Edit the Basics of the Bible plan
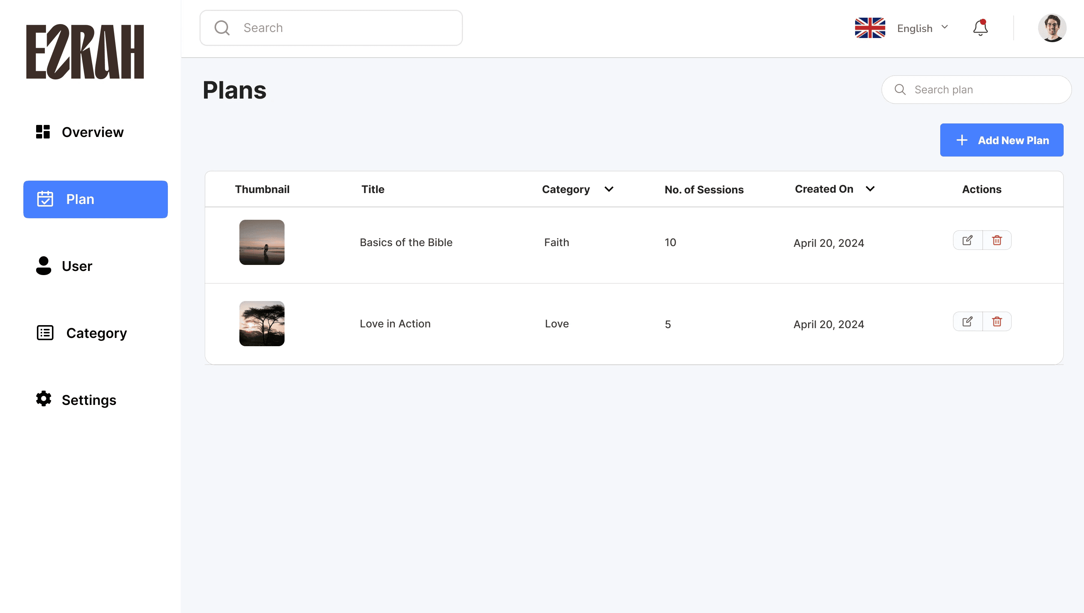This screenshot has width=1084, height=613. [967, 240]
